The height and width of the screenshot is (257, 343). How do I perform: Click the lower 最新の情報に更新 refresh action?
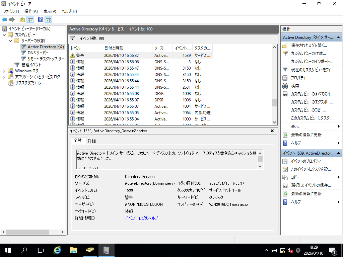click(x=306, y=194)
